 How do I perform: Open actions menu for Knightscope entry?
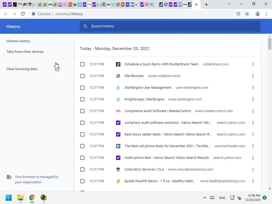(253, 99)
